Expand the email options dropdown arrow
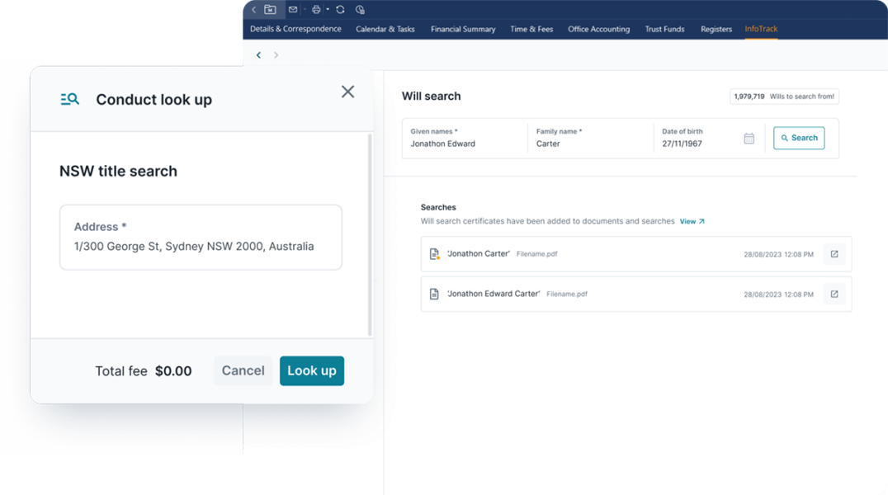888x495 pixels. point(303,10)
